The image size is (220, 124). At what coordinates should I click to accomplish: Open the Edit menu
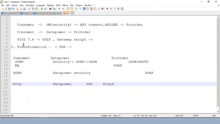(8, 6)
